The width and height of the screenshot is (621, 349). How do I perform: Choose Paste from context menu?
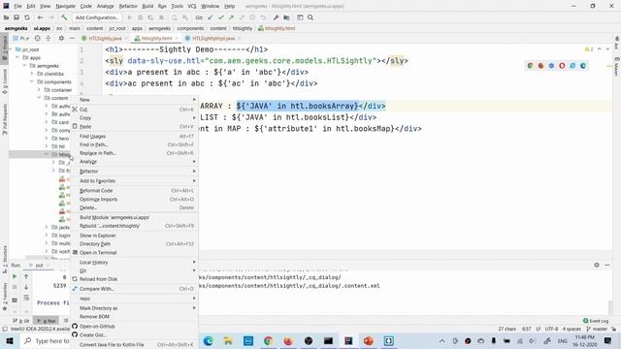pos(134,127)
